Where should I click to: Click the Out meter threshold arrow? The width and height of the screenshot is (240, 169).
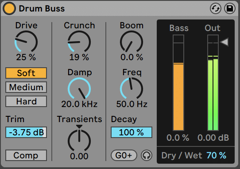(x=224, y=42)
